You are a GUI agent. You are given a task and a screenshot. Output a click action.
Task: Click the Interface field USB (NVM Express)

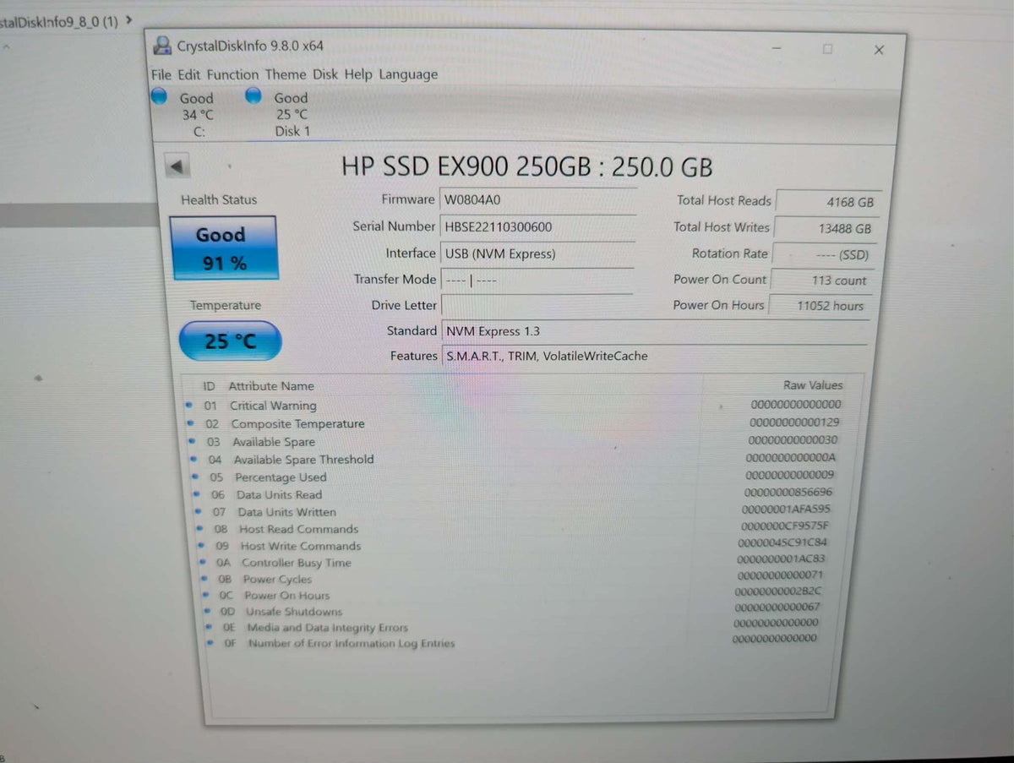click(537, 253)
